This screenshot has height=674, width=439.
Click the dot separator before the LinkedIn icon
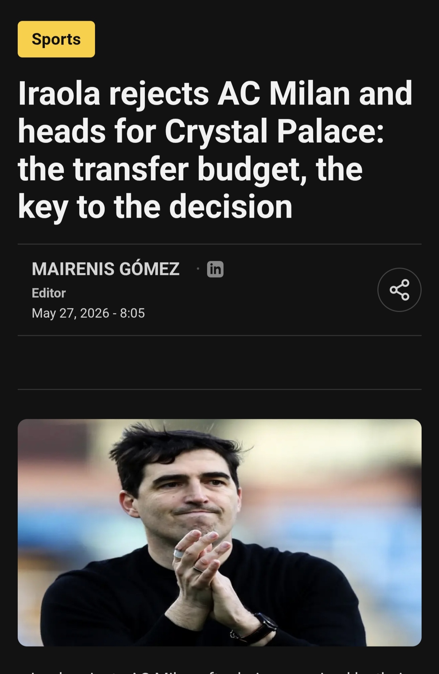pos(198,269)
